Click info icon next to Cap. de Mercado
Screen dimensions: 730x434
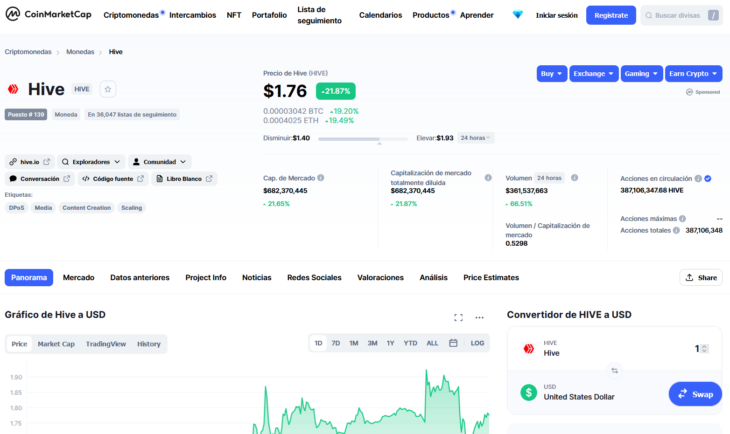coord(321,178)
